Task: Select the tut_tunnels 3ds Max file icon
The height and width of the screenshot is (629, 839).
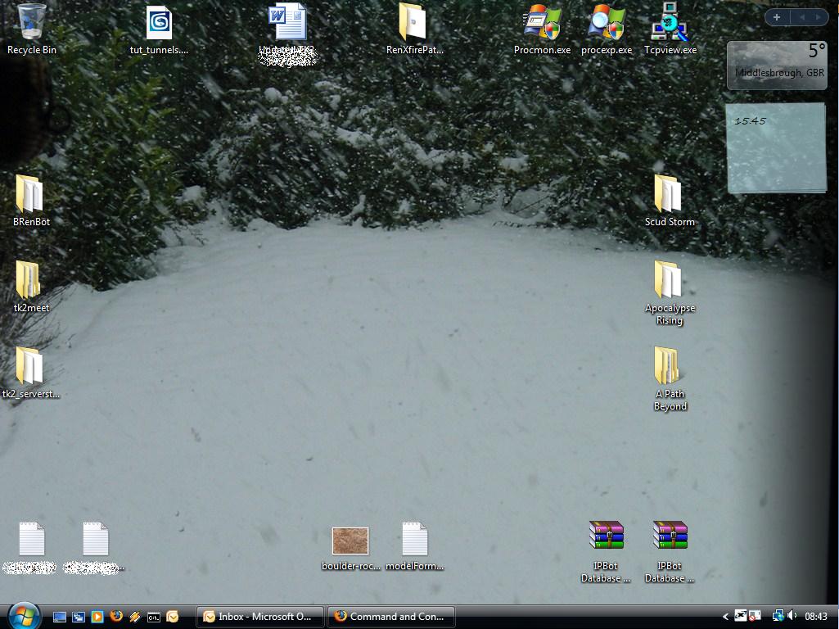Action: (x=159, y=23)
